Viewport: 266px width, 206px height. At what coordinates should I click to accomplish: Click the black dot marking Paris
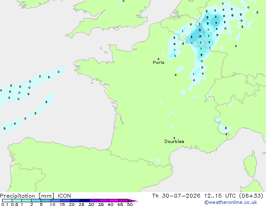click(x=159, y=59)
